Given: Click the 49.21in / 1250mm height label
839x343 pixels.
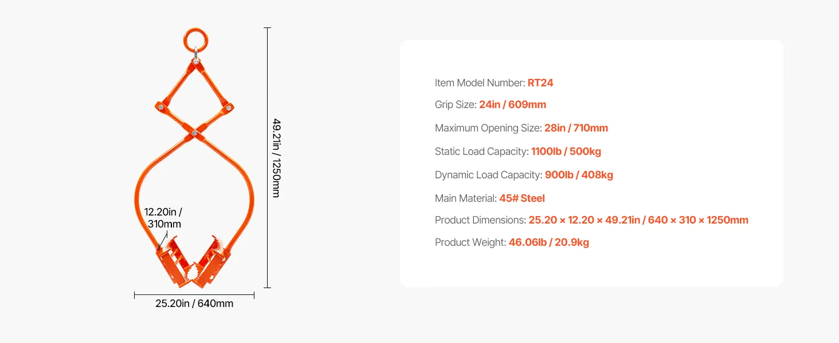Looking at the screenshot, I should pyautogui.click(x=276, y=158).
